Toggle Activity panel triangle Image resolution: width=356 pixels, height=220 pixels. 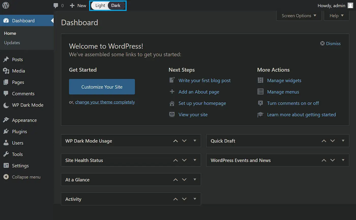click(195, 199)
